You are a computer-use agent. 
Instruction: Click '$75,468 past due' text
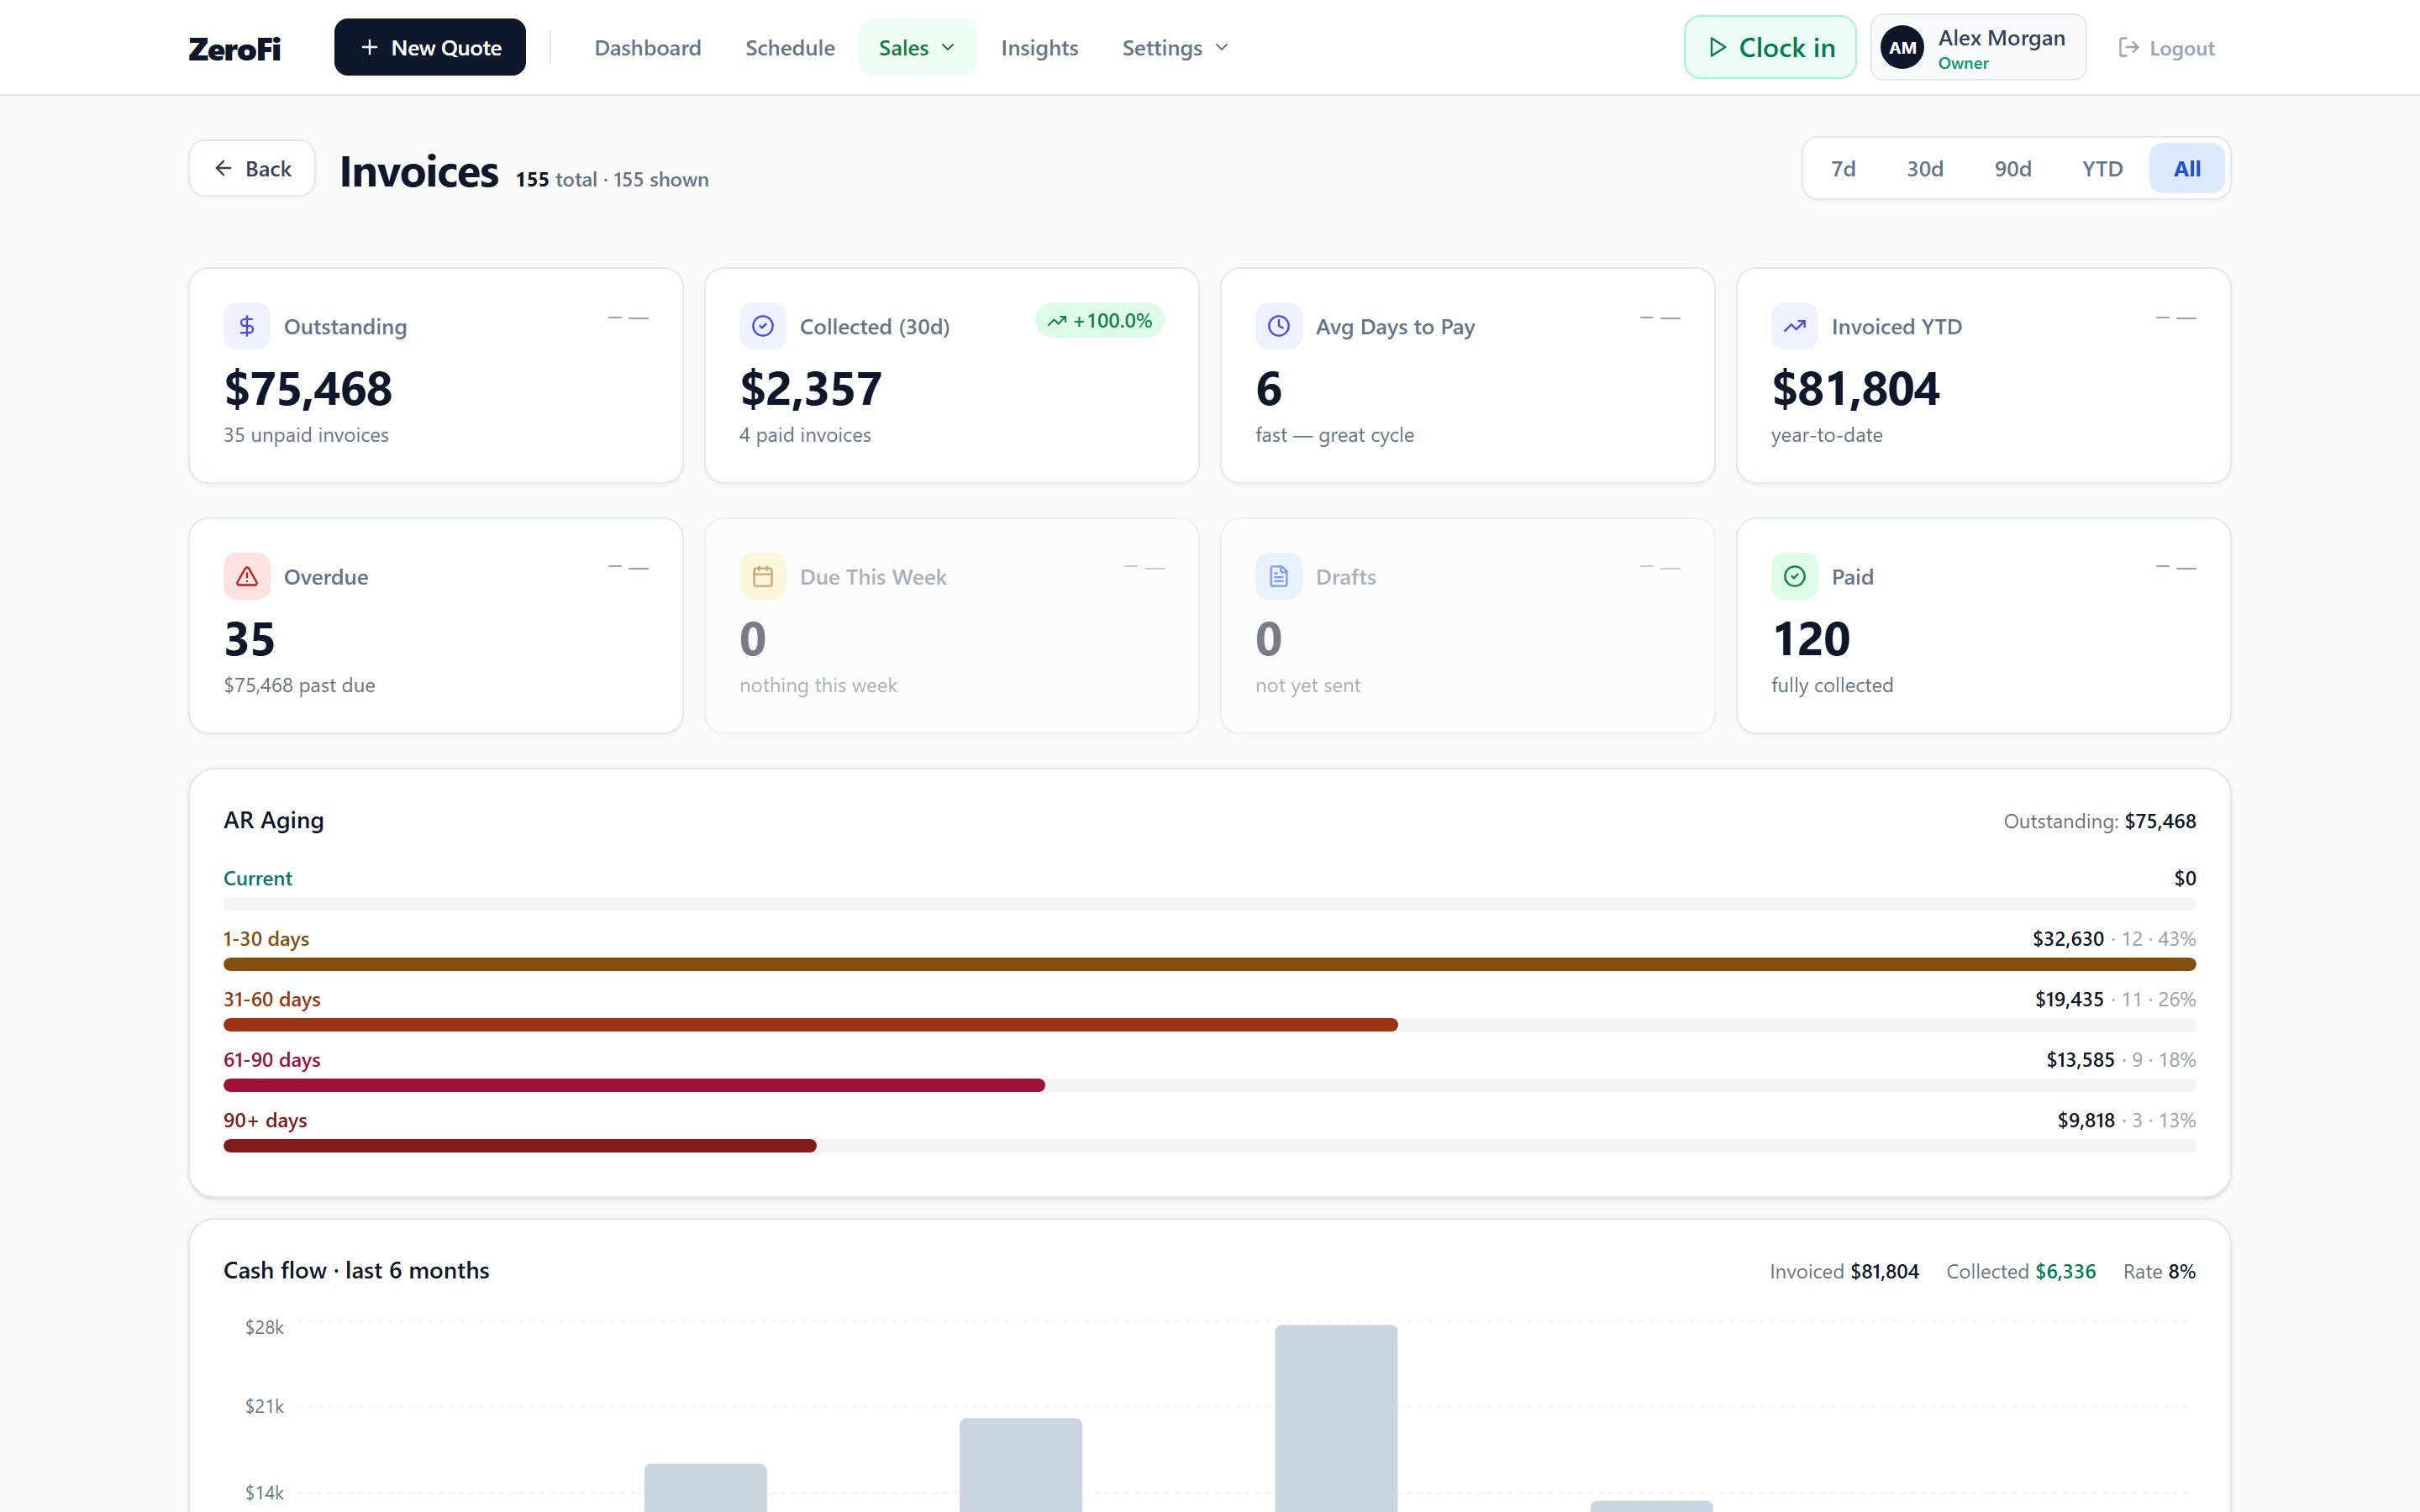(x=299, y=685)
